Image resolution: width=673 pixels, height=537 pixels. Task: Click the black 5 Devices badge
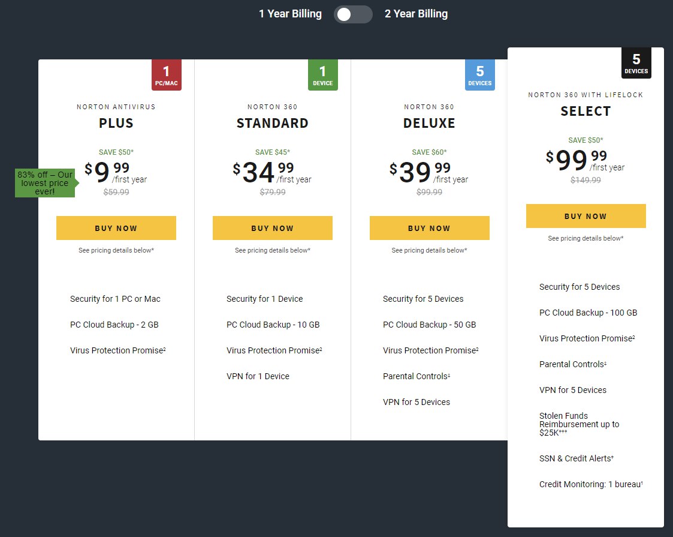click(636, 63)
